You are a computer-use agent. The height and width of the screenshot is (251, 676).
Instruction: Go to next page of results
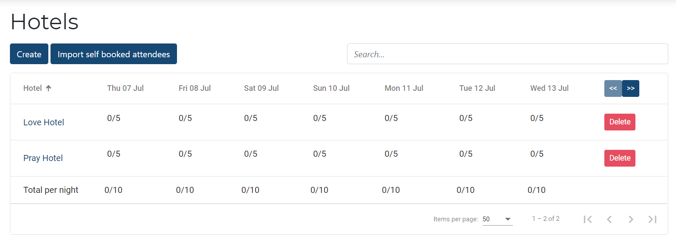point(631,219)
